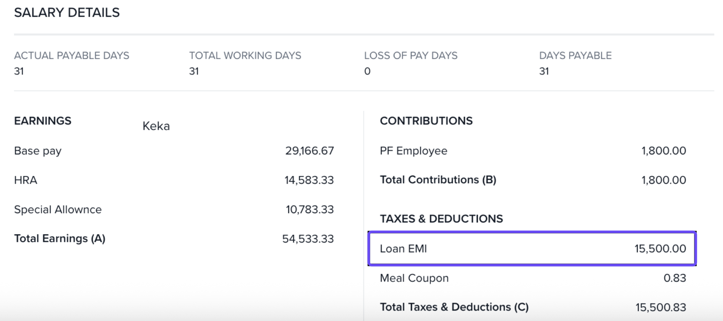Viewport: 723px width, 321px height.
Task: Click the Total Contributions (B) label
Action: click(x=438, y=180)
